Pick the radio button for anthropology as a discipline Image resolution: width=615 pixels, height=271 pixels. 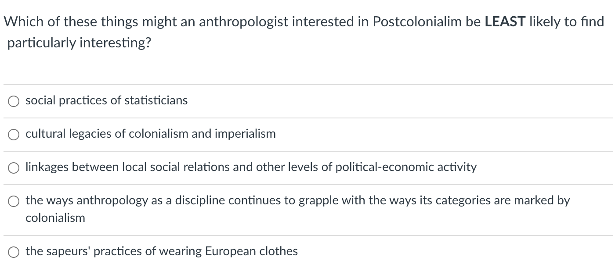tap(14, 201)
